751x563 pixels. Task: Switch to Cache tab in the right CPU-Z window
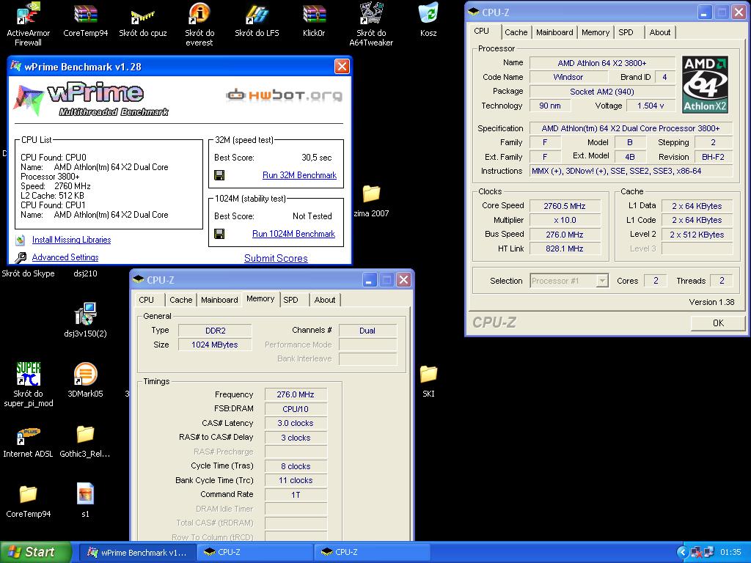click(x=516, y=32)
